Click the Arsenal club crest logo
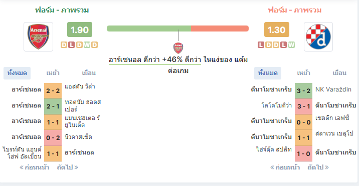 pos(38,36)
